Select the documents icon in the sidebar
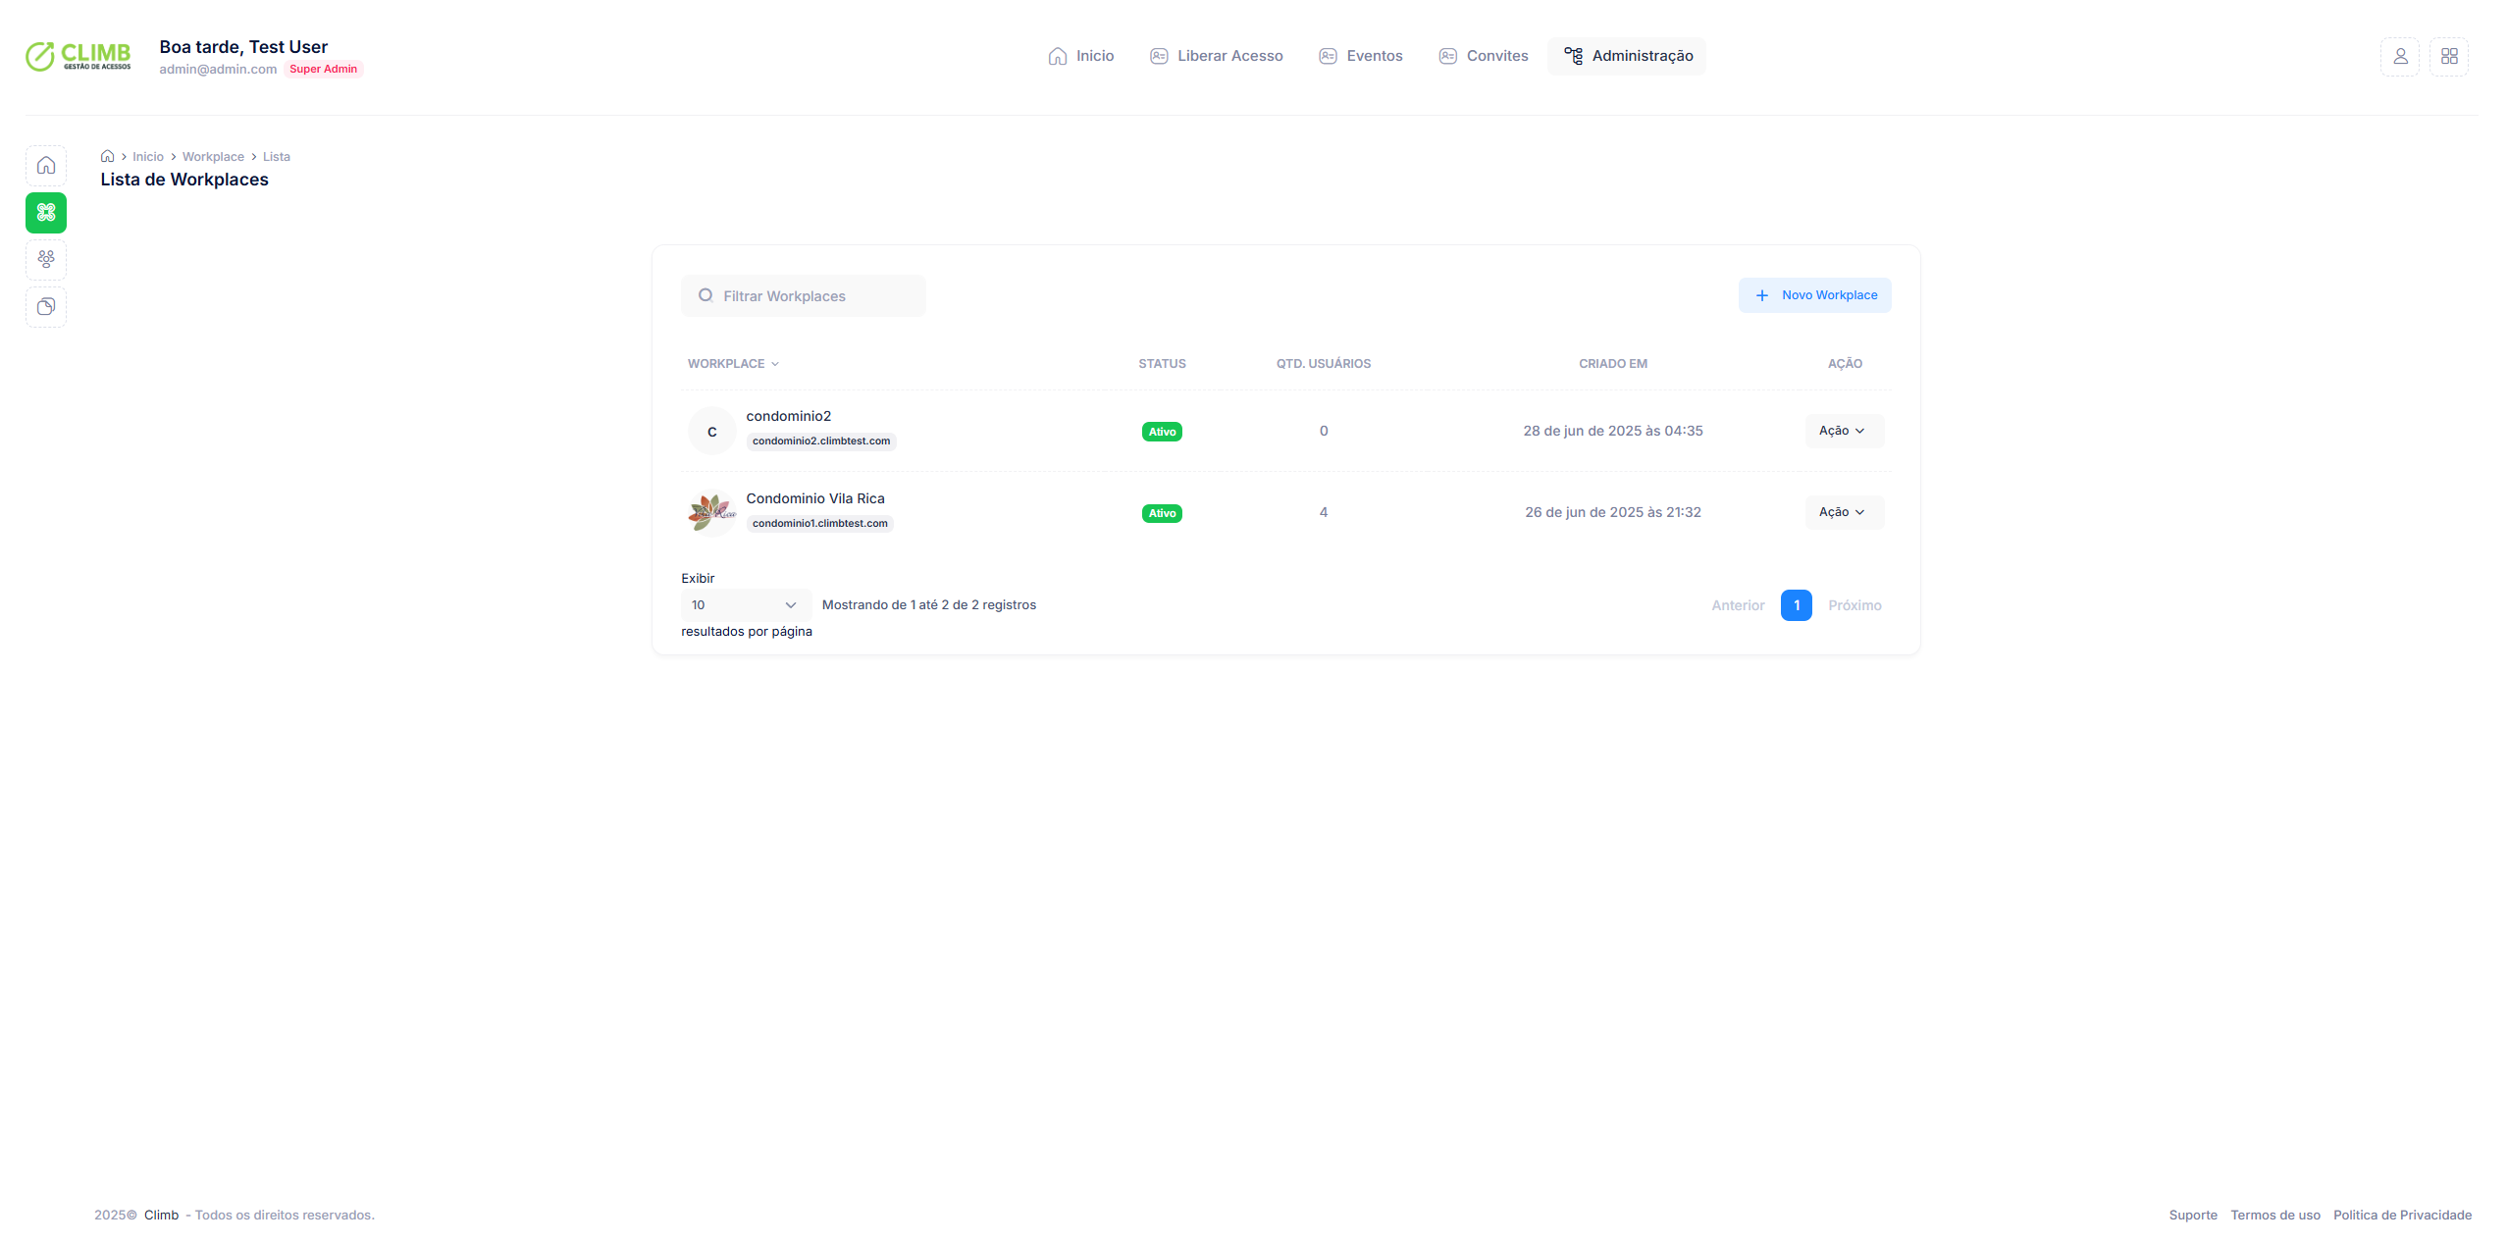The height and width of the screenshot is (1244, 2507). pyautogui.click(x=45, y=306)
